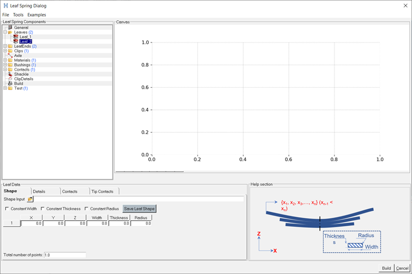The width and height of the screenshot is (412, 274).
Task: Click the Total number of points field
Action: click(64, 255)
